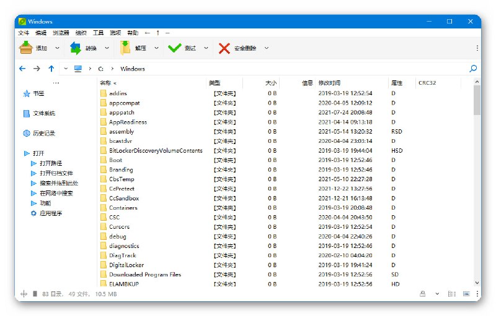This screenshot has height=316, width=496.
Task: Click the scrollbar down arrow
Action: pyautogui.click(x=477, y=283)
